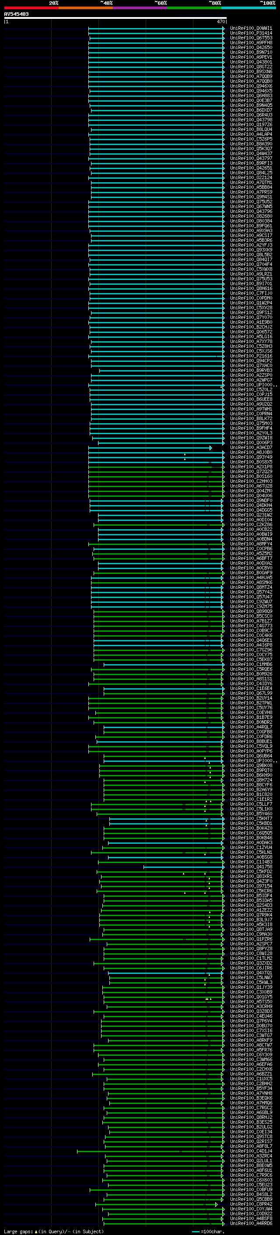The image size is (280, 1235).
Task: Select the hit label UniRef100_Q06572
Action: [x=251, y=332]
